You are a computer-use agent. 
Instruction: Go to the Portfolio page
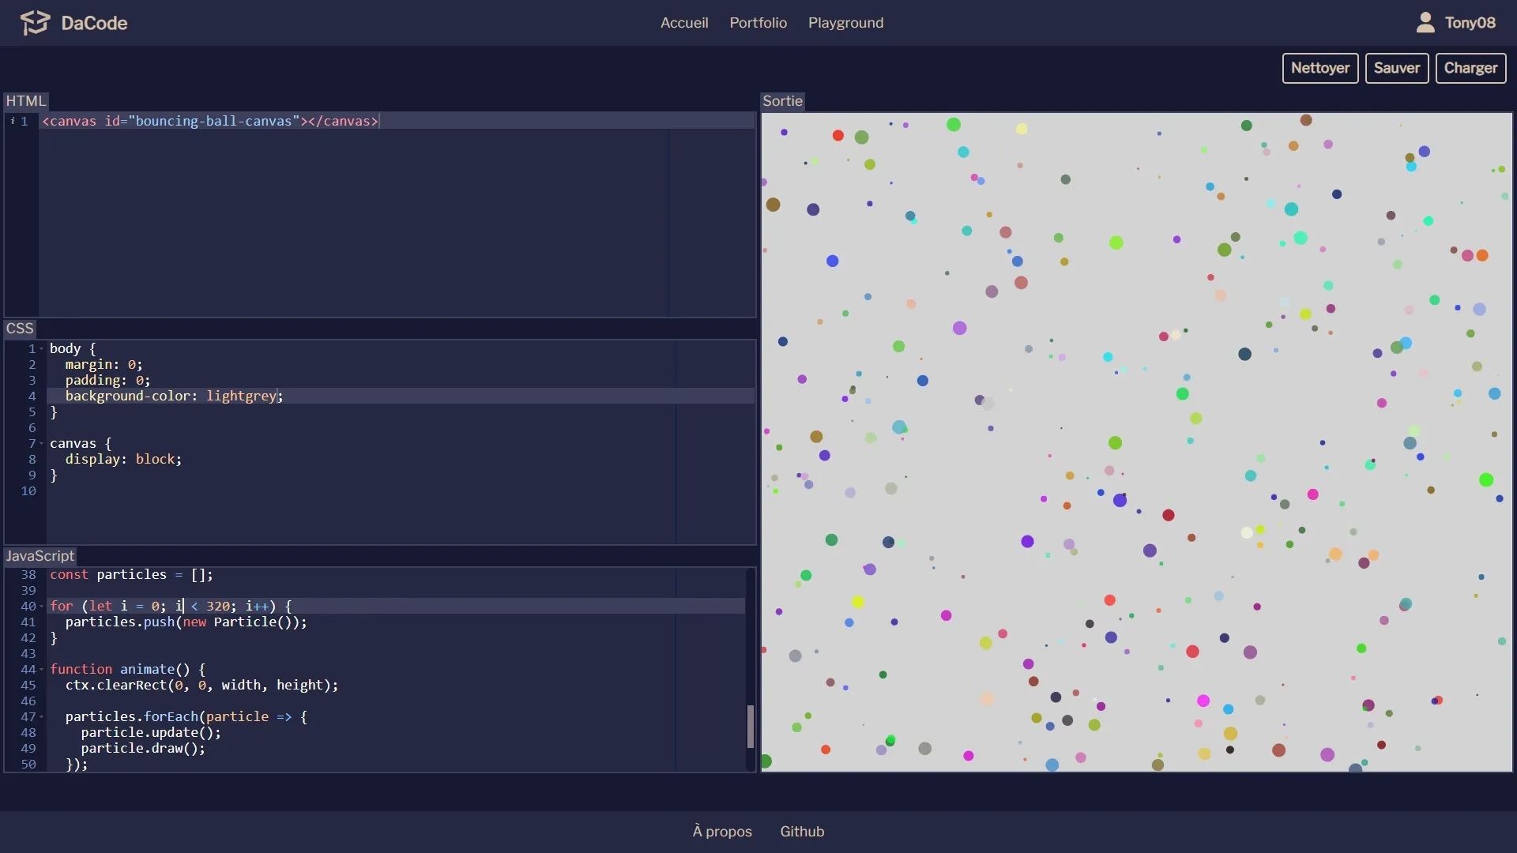pyautogui.click(x=758, y=23)
